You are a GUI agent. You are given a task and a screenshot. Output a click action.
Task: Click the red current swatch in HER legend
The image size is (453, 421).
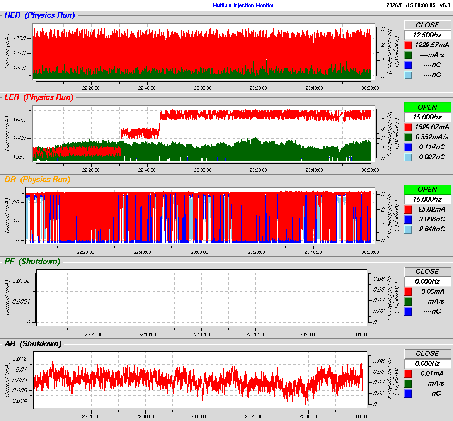[408, 45]
